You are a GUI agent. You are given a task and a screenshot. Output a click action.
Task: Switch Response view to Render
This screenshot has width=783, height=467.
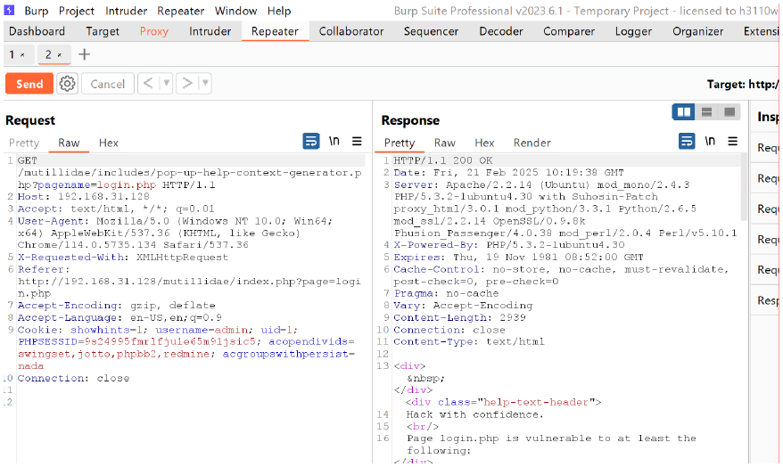point(532,143)
